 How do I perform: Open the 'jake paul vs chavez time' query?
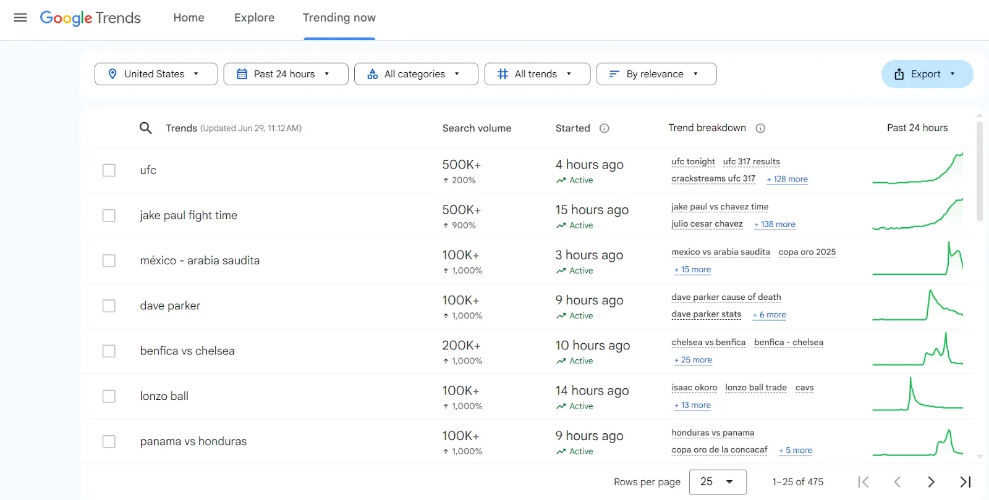[720, 207]
